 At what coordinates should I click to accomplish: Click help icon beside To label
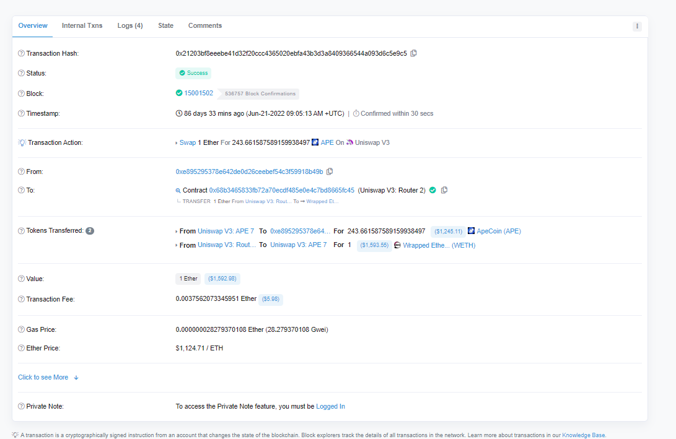21,190
